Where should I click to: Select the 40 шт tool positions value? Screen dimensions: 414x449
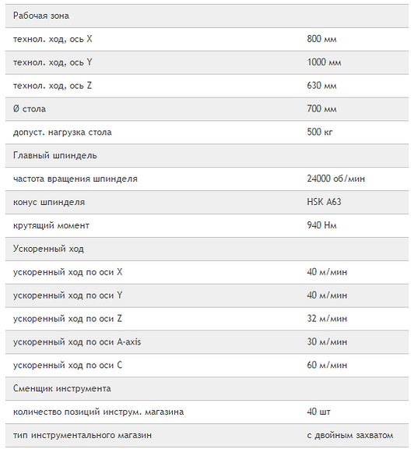(x=318, y=412)
